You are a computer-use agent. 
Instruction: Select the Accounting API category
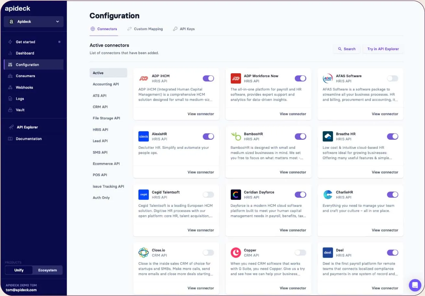(x=106, y=84)
